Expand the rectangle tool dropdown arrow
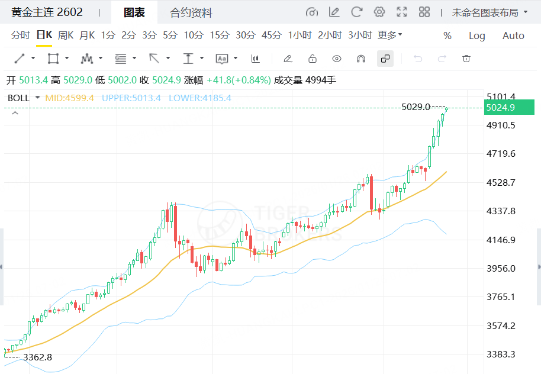 pyautogui.click(x=67, y=58)
